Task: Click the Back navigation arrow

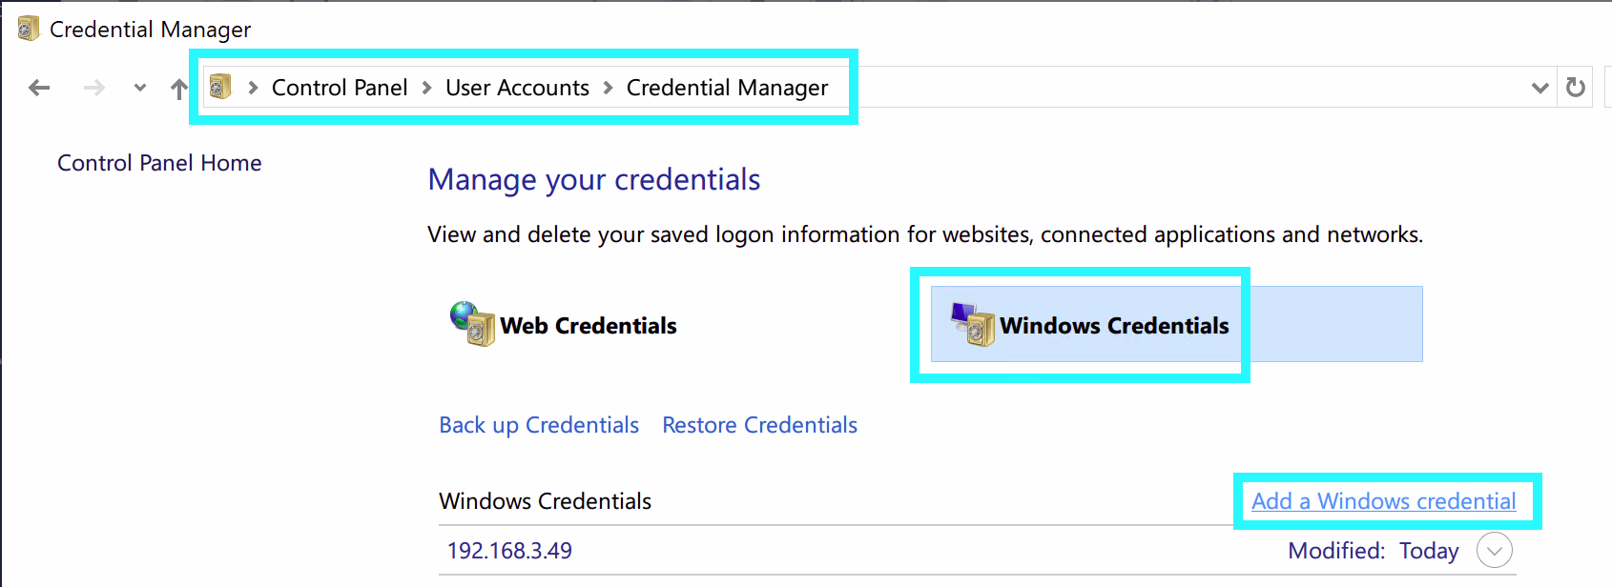Action: tap(39, 88)
